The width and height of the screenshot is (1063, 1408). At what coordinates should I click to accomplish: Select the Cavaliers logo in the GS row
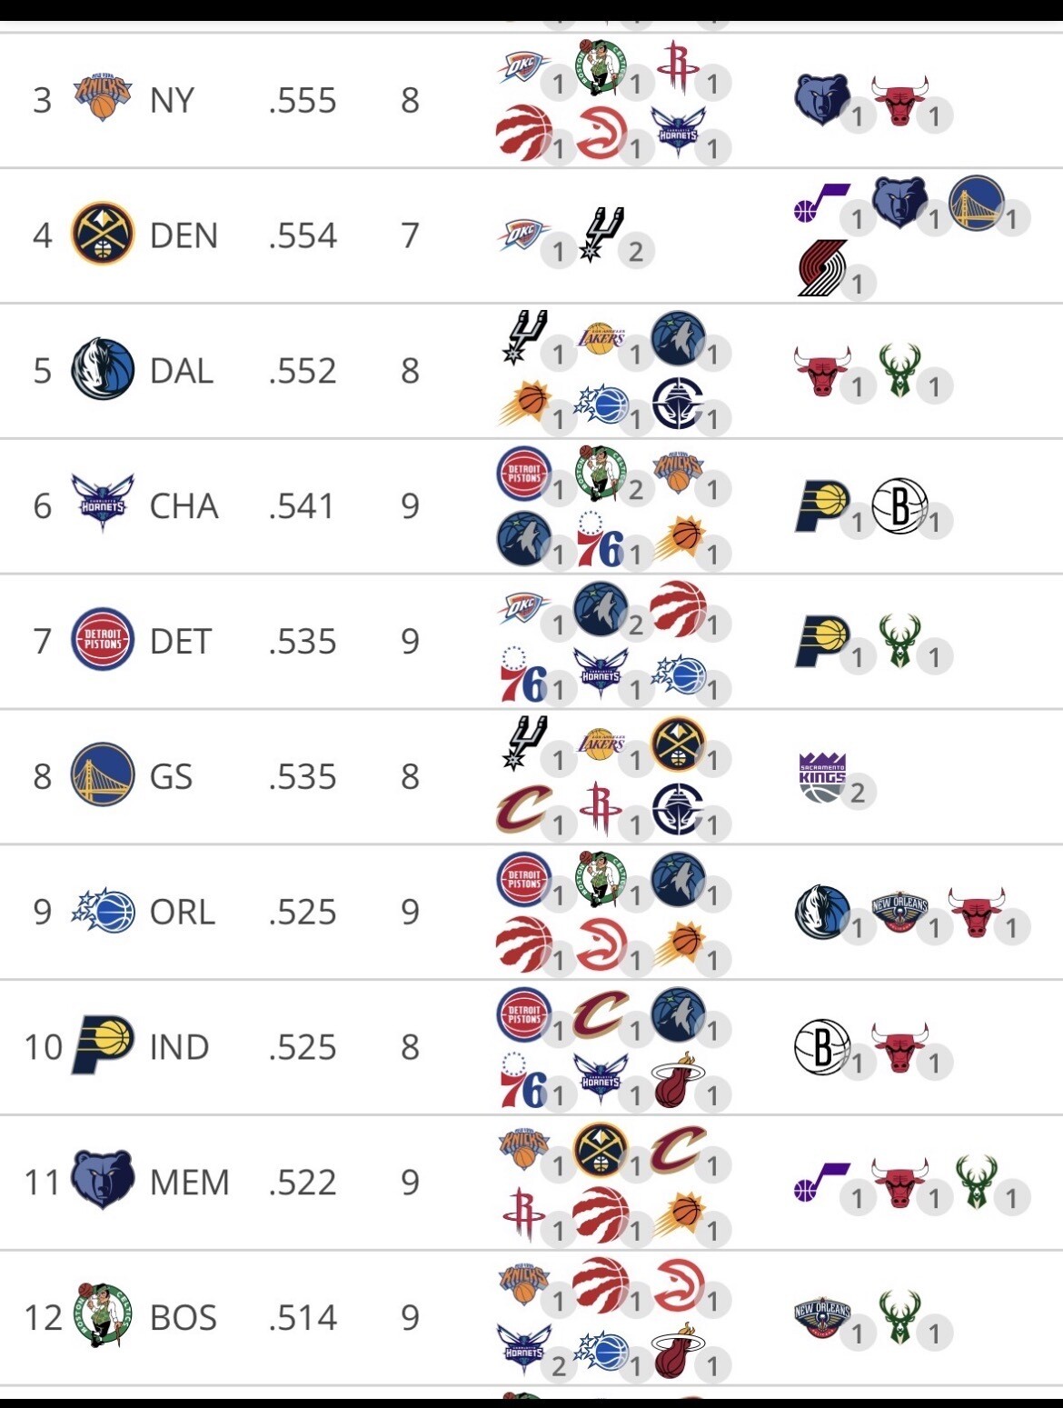pyautogui.click(x=524, y=809)
